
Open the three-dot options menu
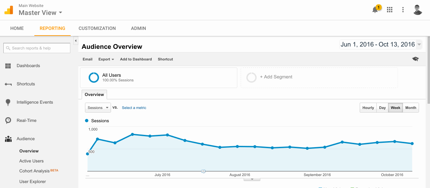click(x=403, y=10)
